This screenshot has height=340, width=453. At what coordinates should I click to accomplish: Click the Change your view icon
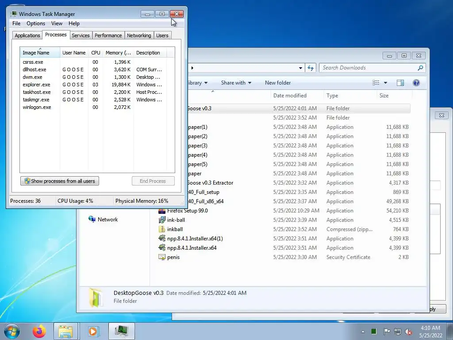pyautogui.click(x=376, y=83)
